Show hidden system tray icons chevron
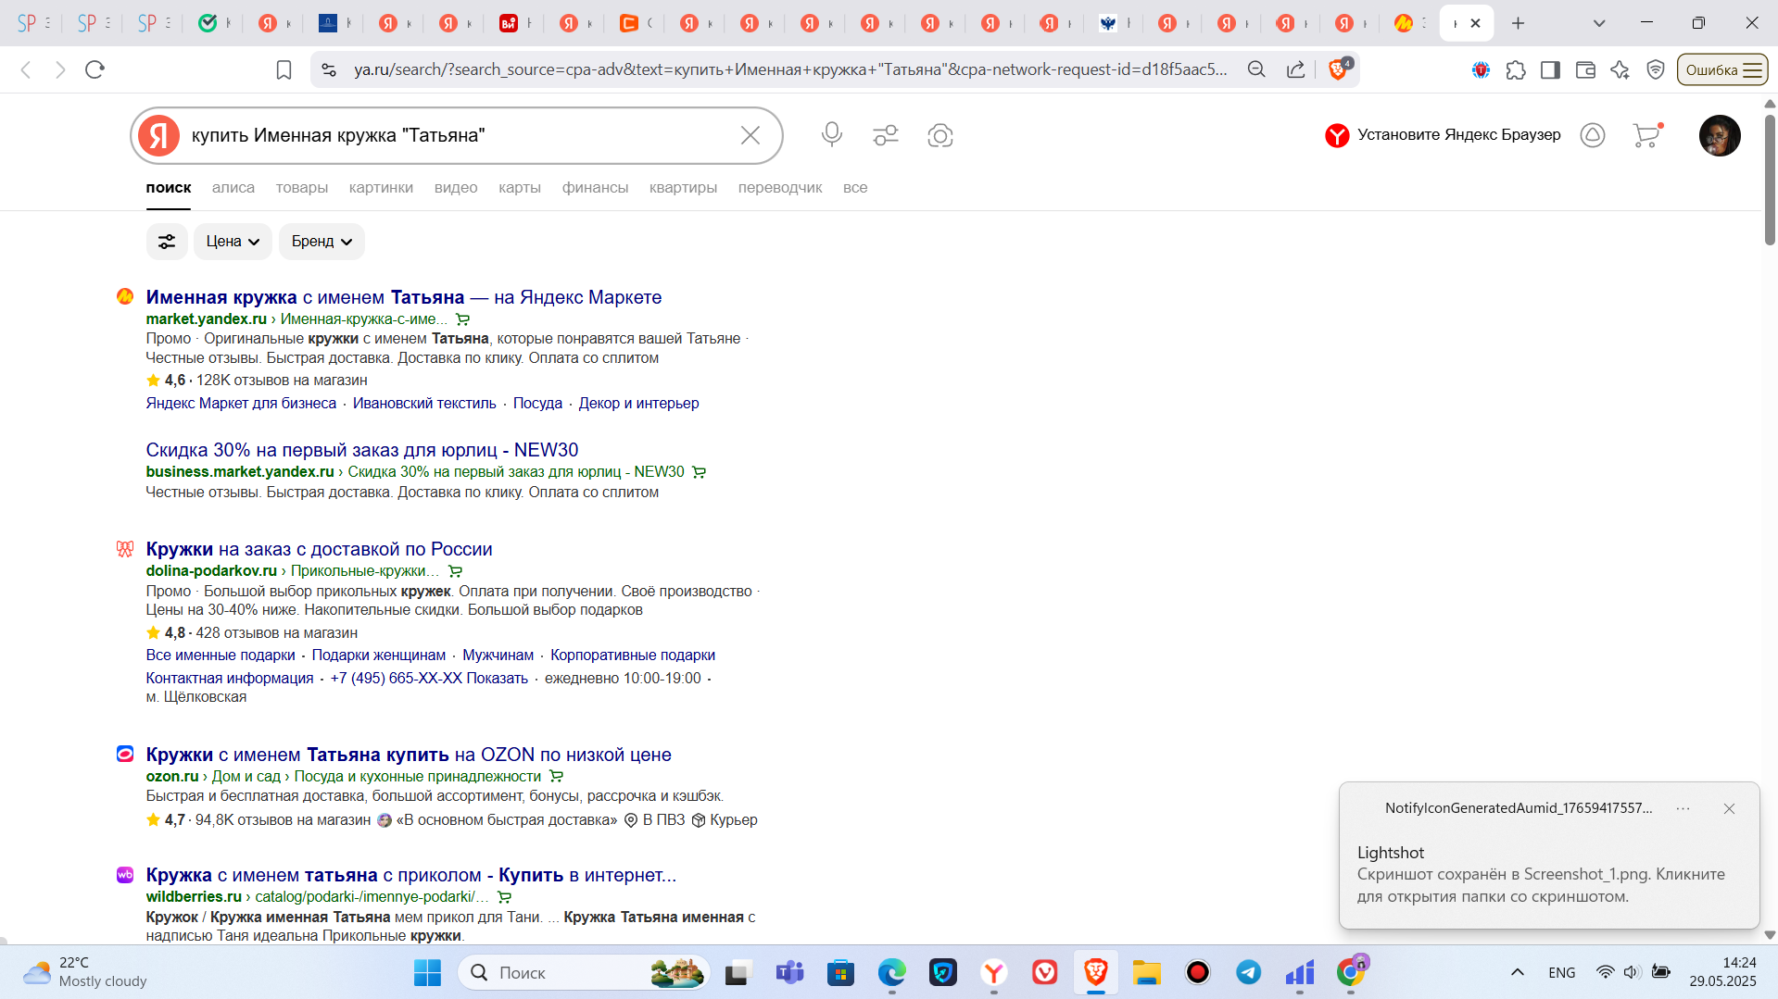Image resolution: width=1778 pixels, height=999 pixels. (x=1518, y=972)
